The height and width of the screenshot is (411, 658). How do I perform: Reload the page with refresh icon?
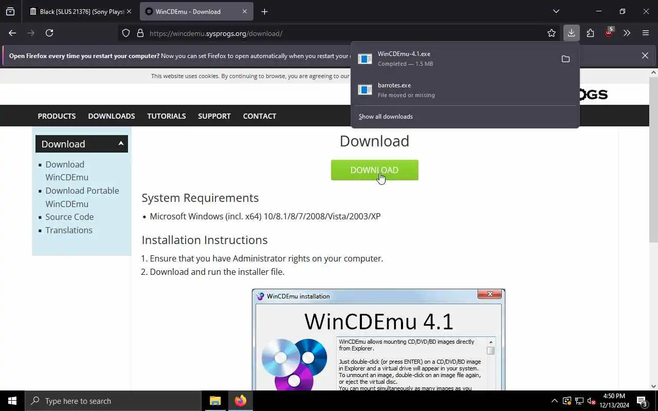(x=49, y=33)
